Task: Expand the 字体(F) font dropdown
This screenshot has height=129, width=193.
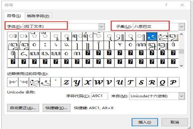Action: [101, 26]
